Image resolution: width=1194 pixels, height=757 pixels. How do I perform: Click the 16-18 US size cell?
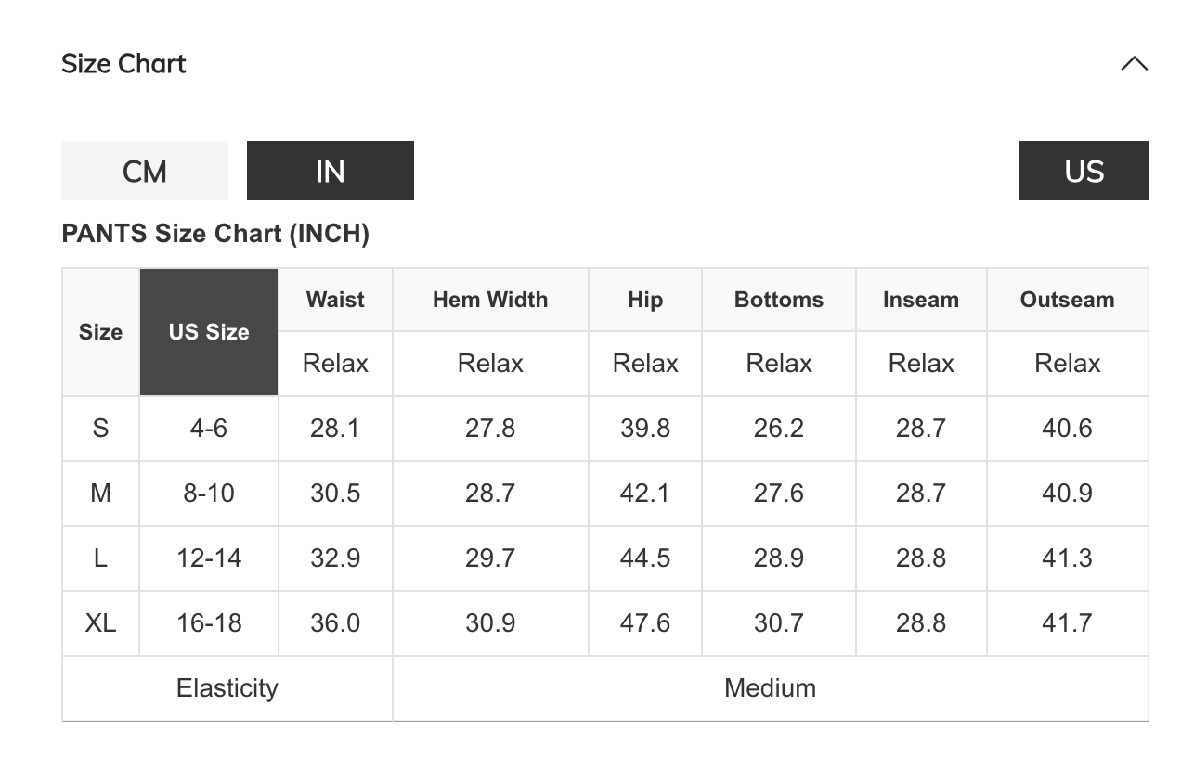(x=209, y=623)
